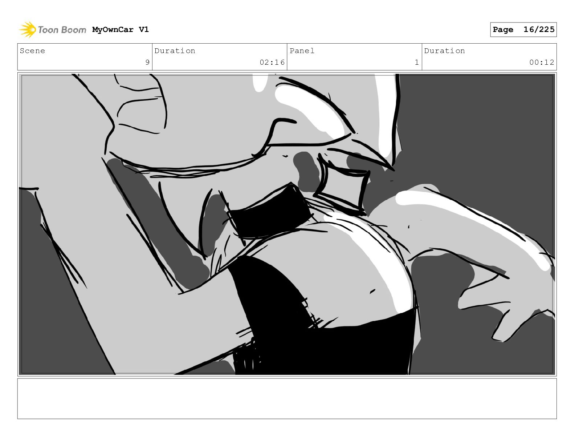The width and height of the screenshot is (575, 445).
Task: Click the Panel header label
Action: (x=302, y=51)
